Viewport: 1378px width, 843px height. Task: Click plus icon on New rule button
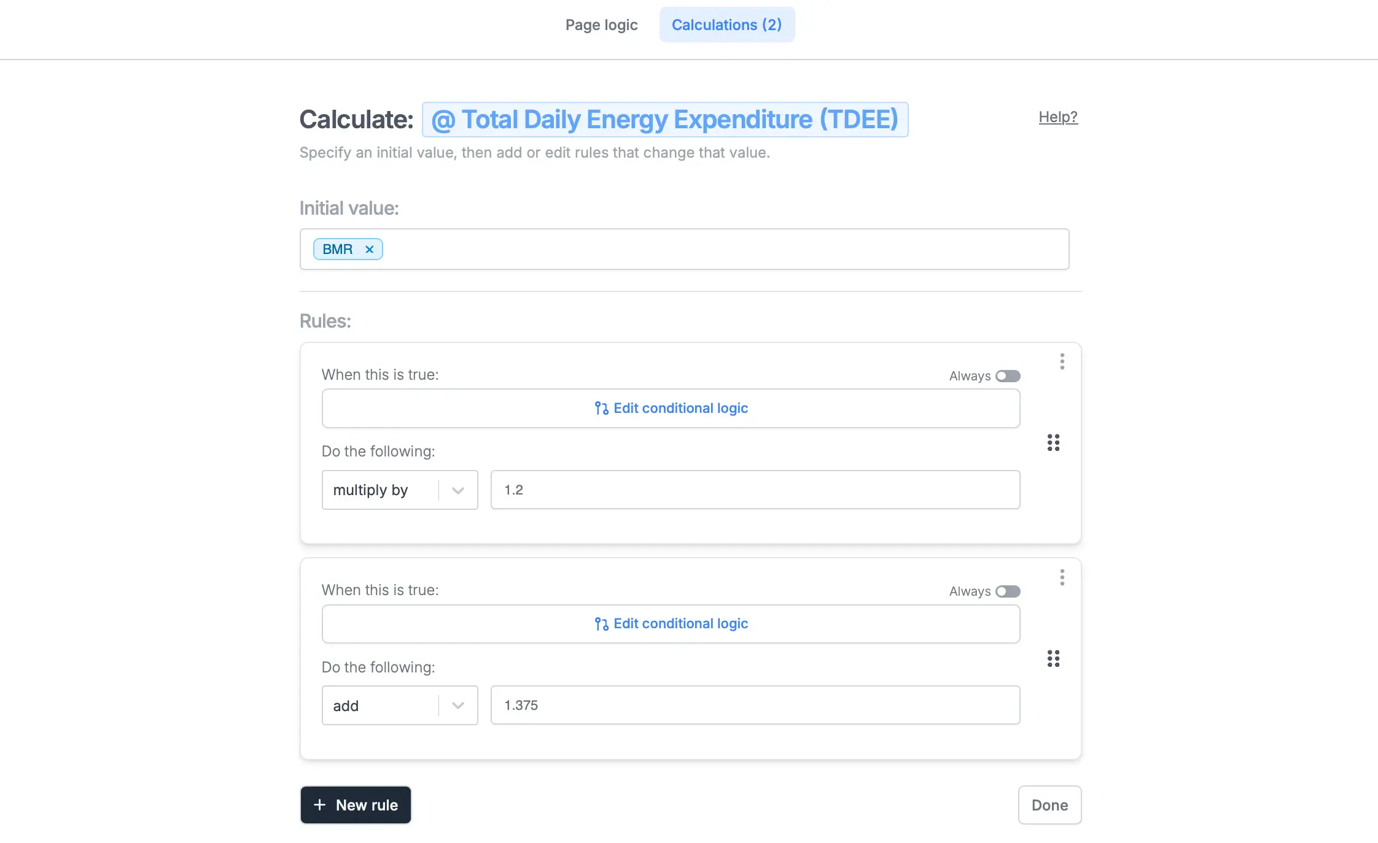[x=319, y=805]
